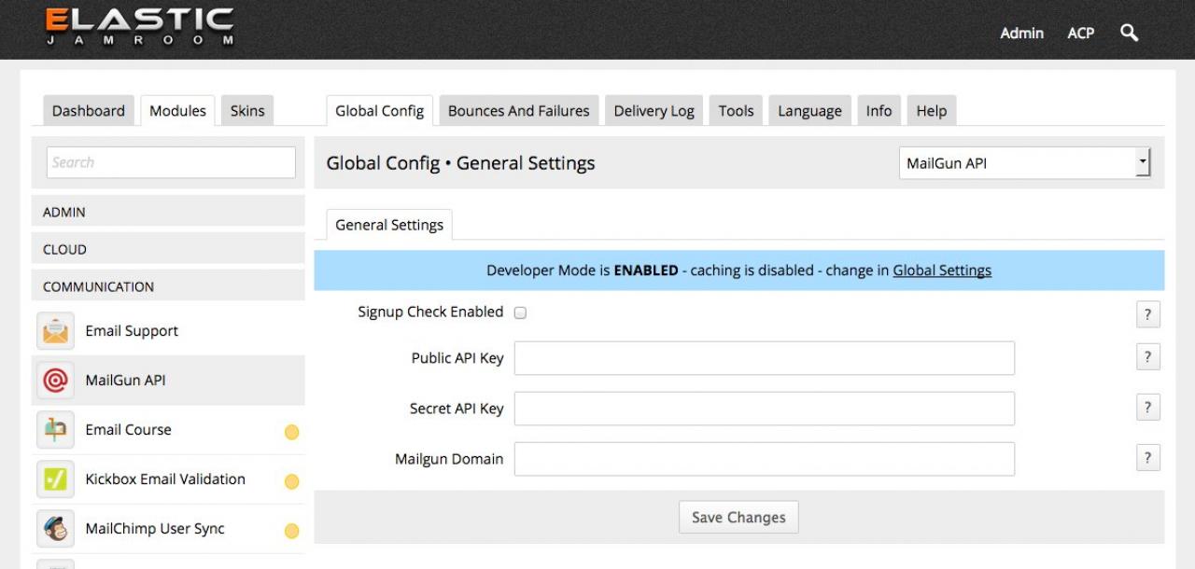Click the Public API Key input field
1195x569 pixels.
(x=764, y=358)
